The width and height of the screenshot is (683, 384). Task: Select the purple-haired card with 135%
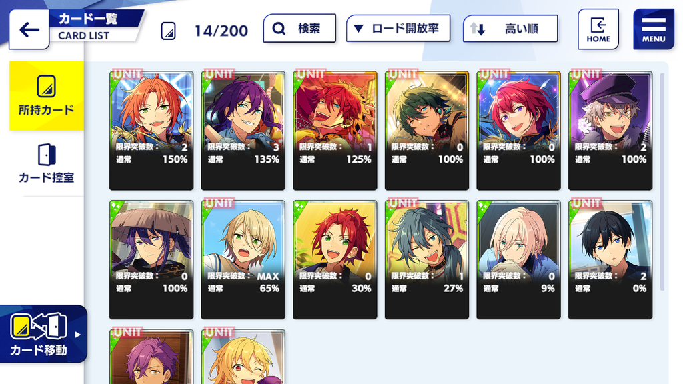243,130
